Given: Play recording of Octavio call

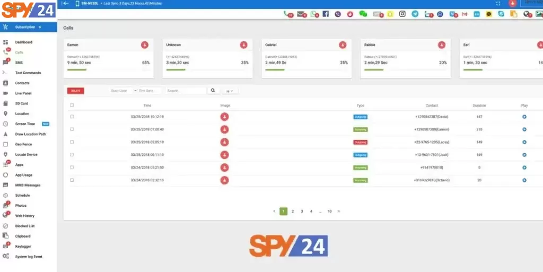Looking at the screenshot, I should pos(524,180).
